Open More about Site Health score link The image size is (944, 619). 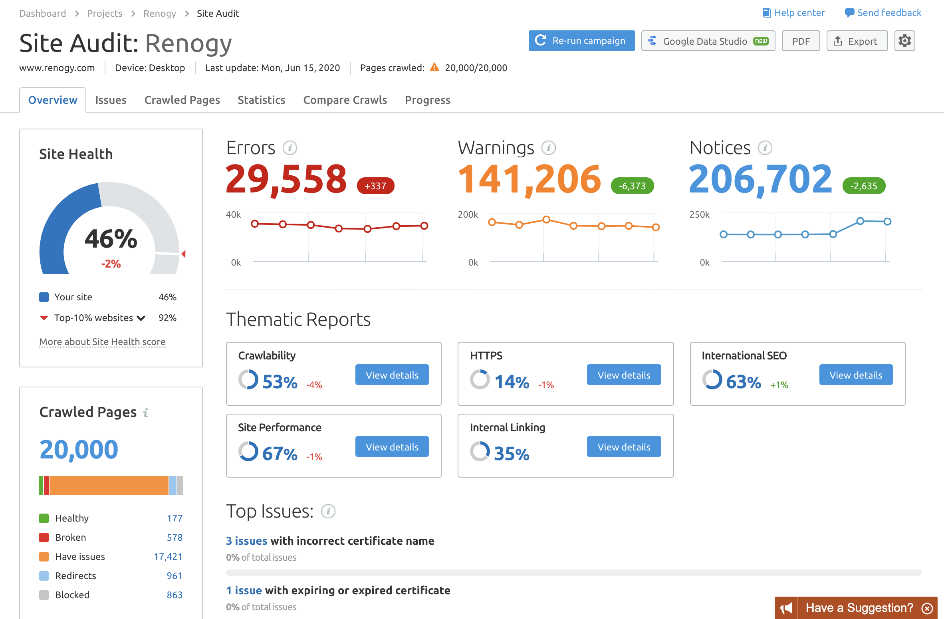click(x=102, y=342)
